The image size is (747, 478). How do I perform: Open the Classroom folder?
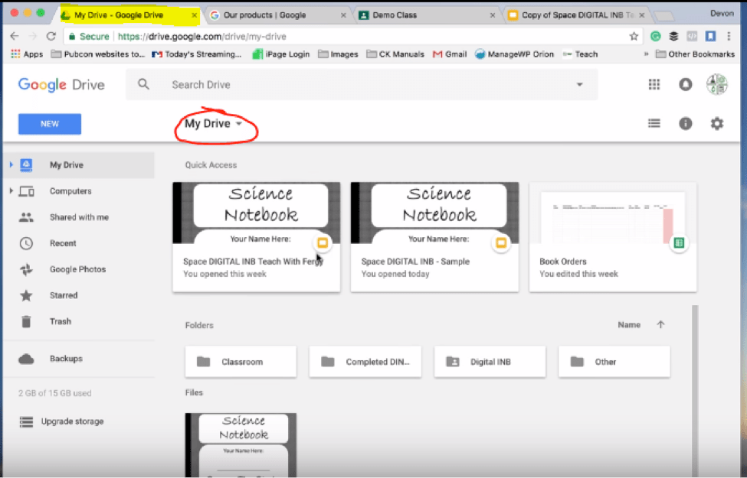tap(240, 361)
